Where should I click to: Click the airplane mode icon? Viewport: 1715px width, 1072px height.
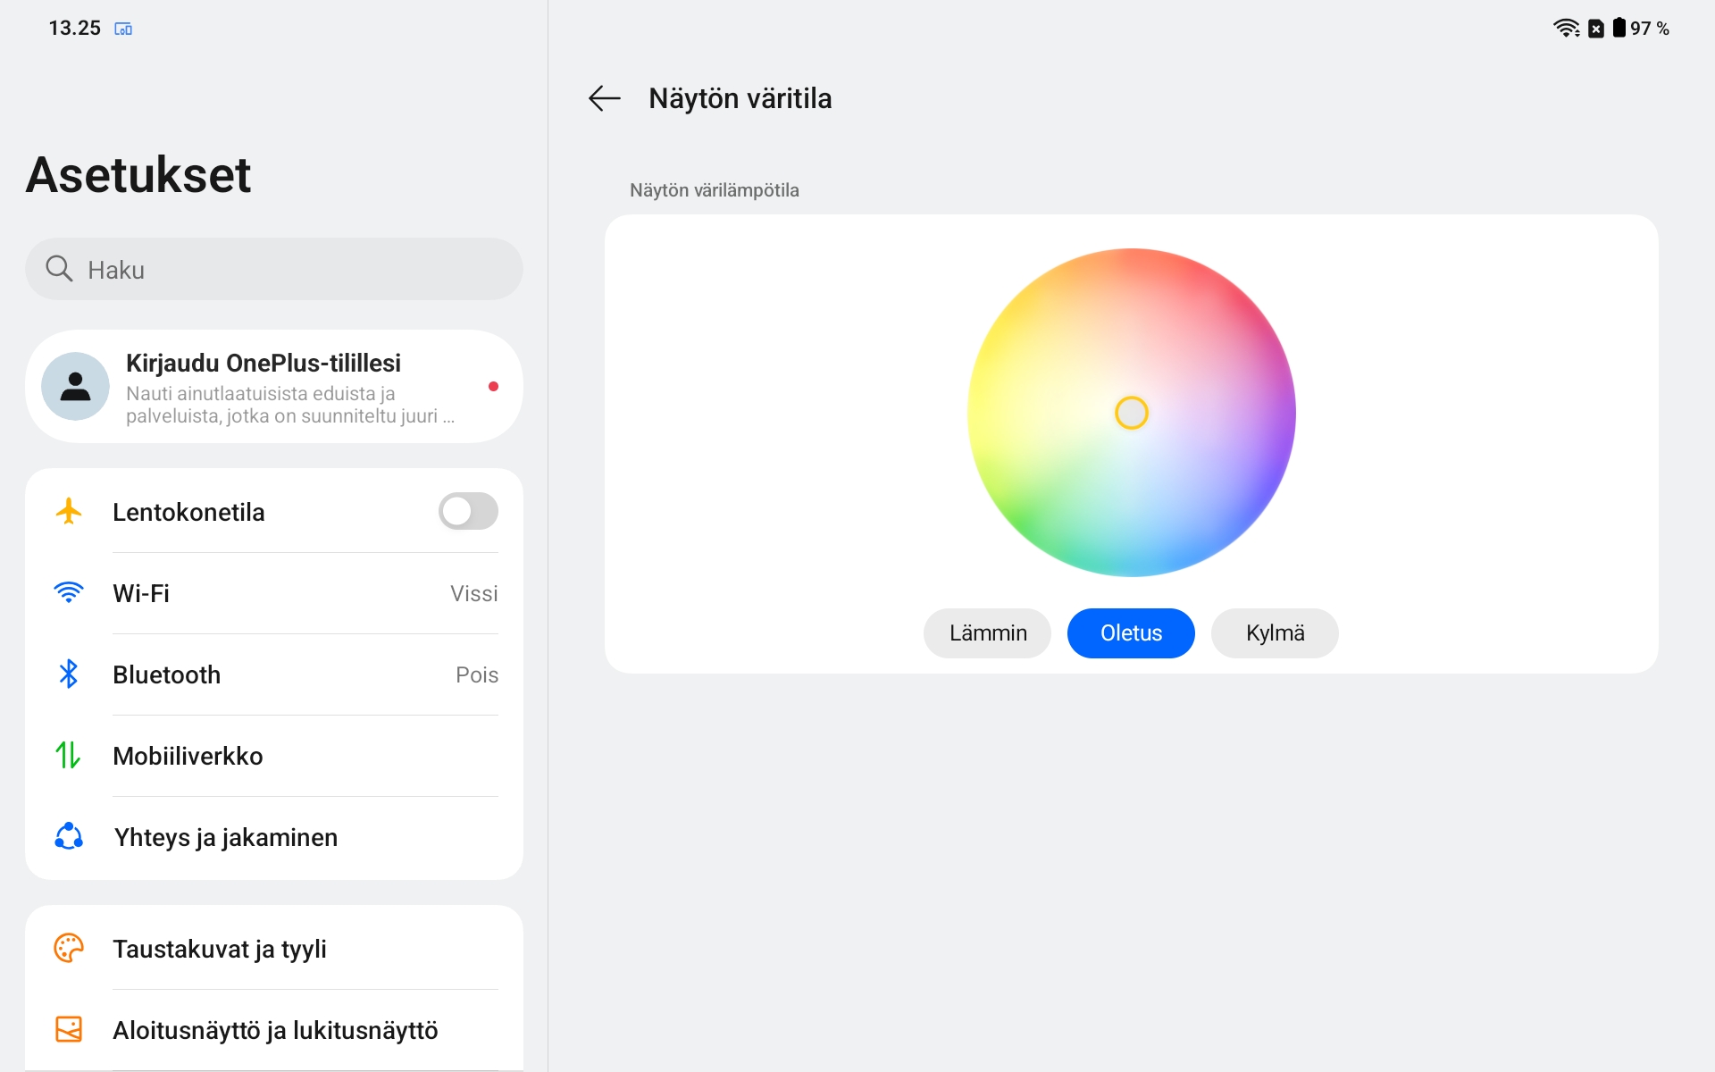tap(69, 511)
